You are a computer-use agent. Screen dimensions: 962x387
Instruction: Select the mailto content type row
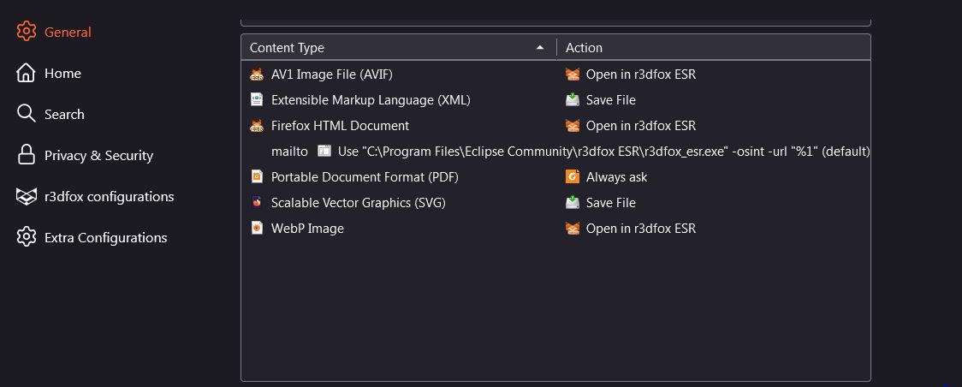pos(555,152)
